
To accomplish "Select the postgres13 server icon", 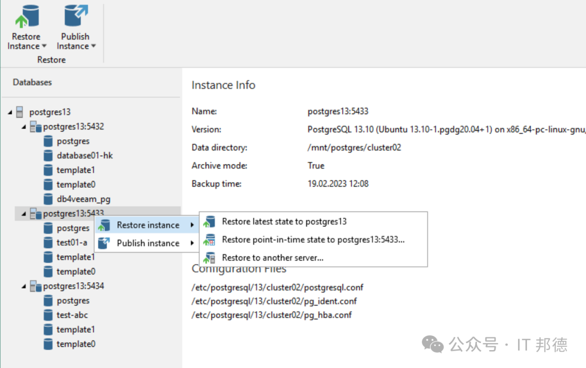I will click(20, 112).
